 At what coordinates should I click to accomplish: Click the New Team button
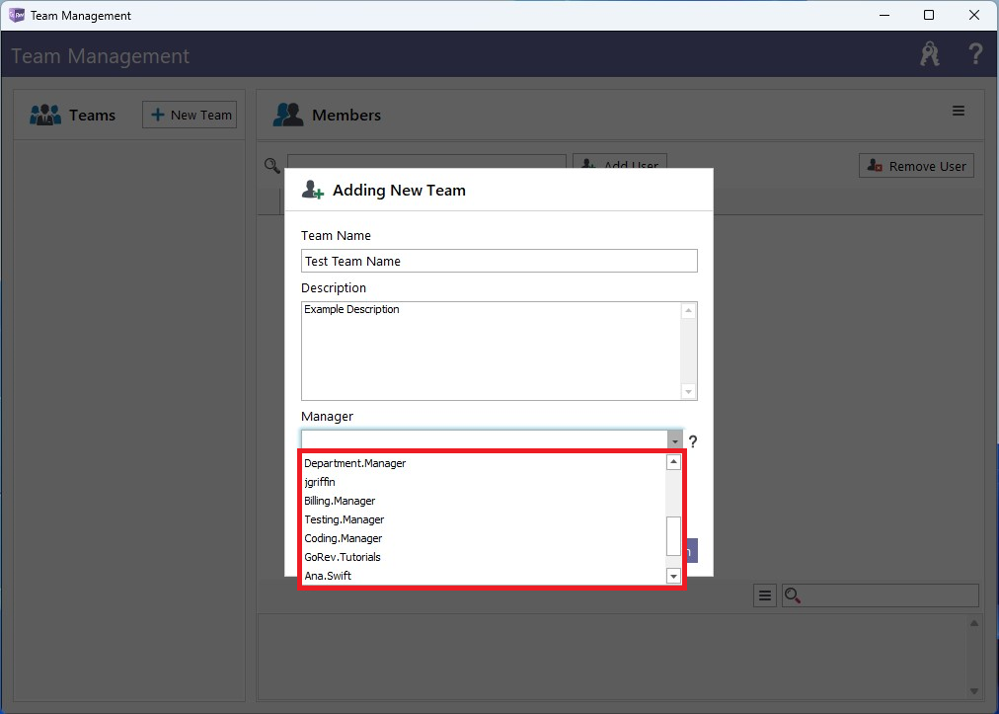coord(190,115)
